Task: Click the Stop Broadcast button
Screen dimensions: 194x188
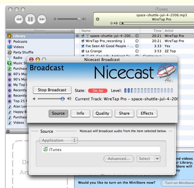Action: (x=52, y=90)
